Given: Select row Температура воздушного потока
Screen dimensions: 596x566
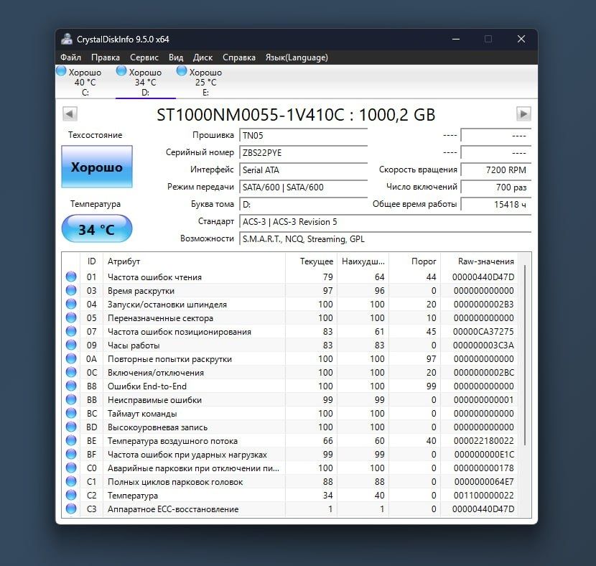Looking at the screenshot, I should [x=290, y=440].
